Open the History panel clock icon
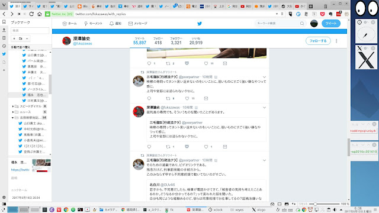This screenshot has width=379, height=213. [x=4, y=46]
